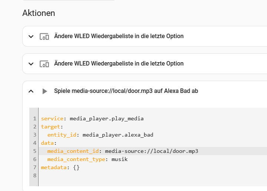This screenshot has width=267, height=191.
Task: Click line number 5 in editor gutter
Action: coord(35,151)
